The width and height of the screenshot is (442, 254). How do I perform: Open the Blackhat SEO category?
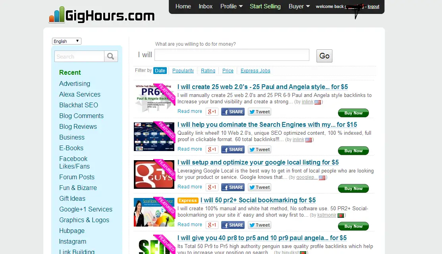[x=79, y=105]
